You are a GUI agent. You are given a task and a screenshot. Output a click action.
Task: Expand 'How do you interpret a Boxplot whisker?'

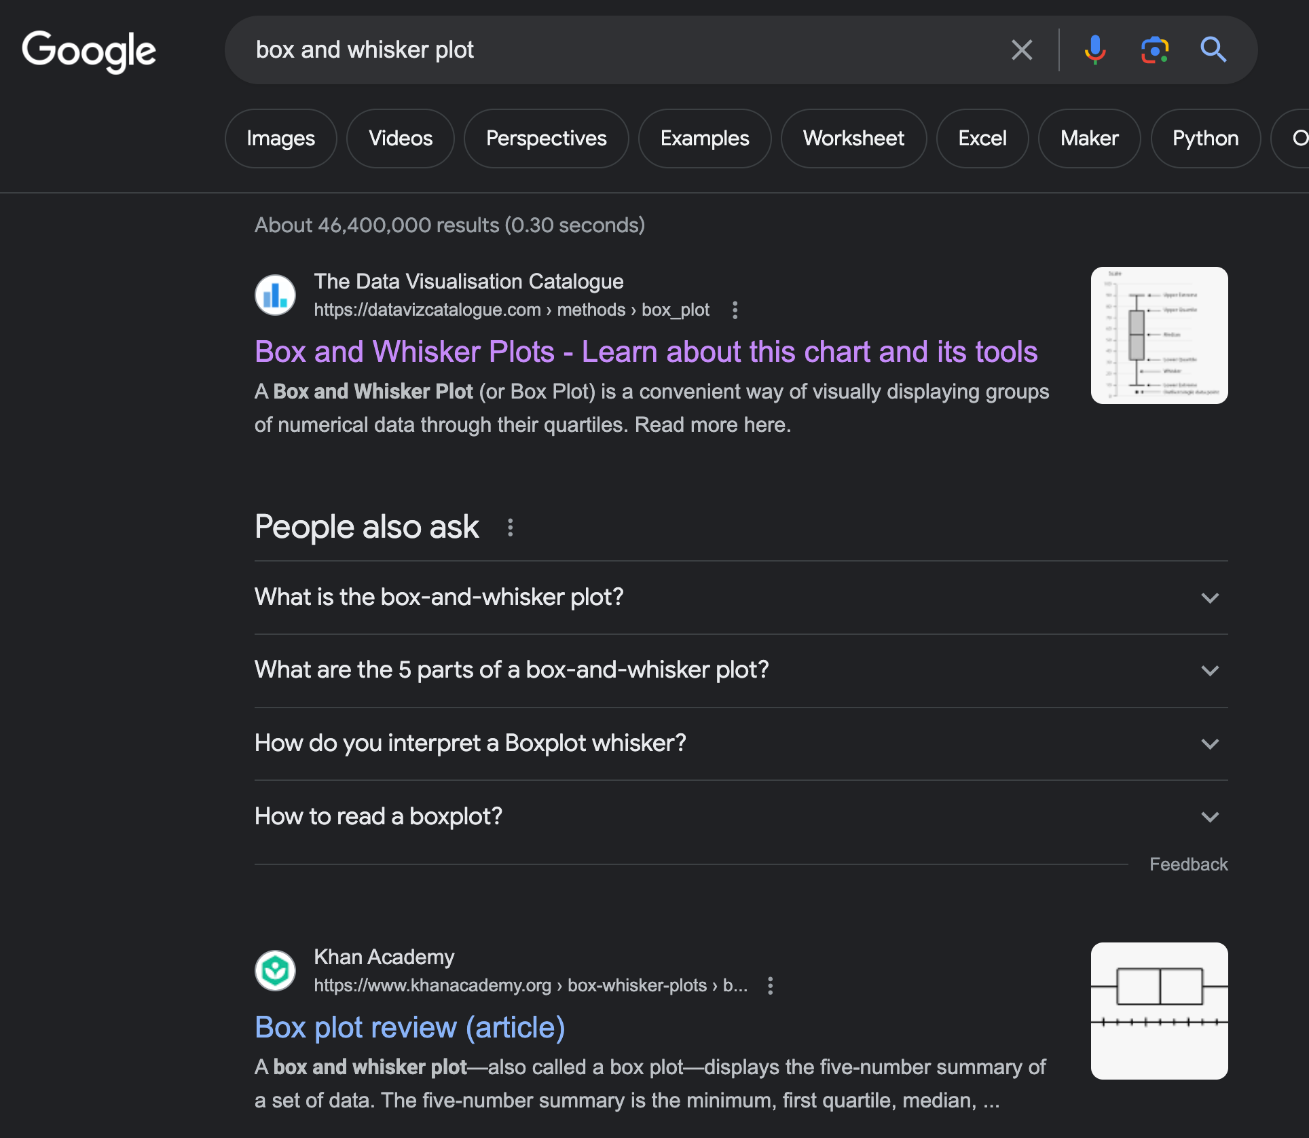(x=741, y=744)
